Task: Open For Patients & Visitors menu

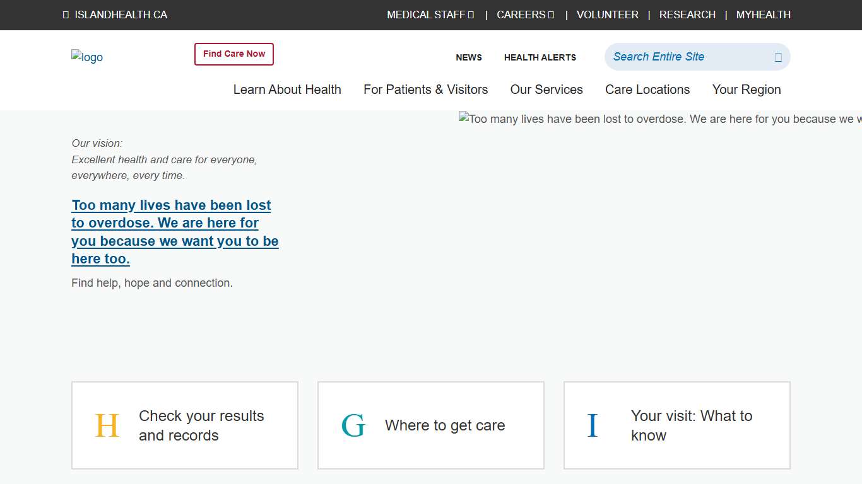Action: tap(425, 89)
